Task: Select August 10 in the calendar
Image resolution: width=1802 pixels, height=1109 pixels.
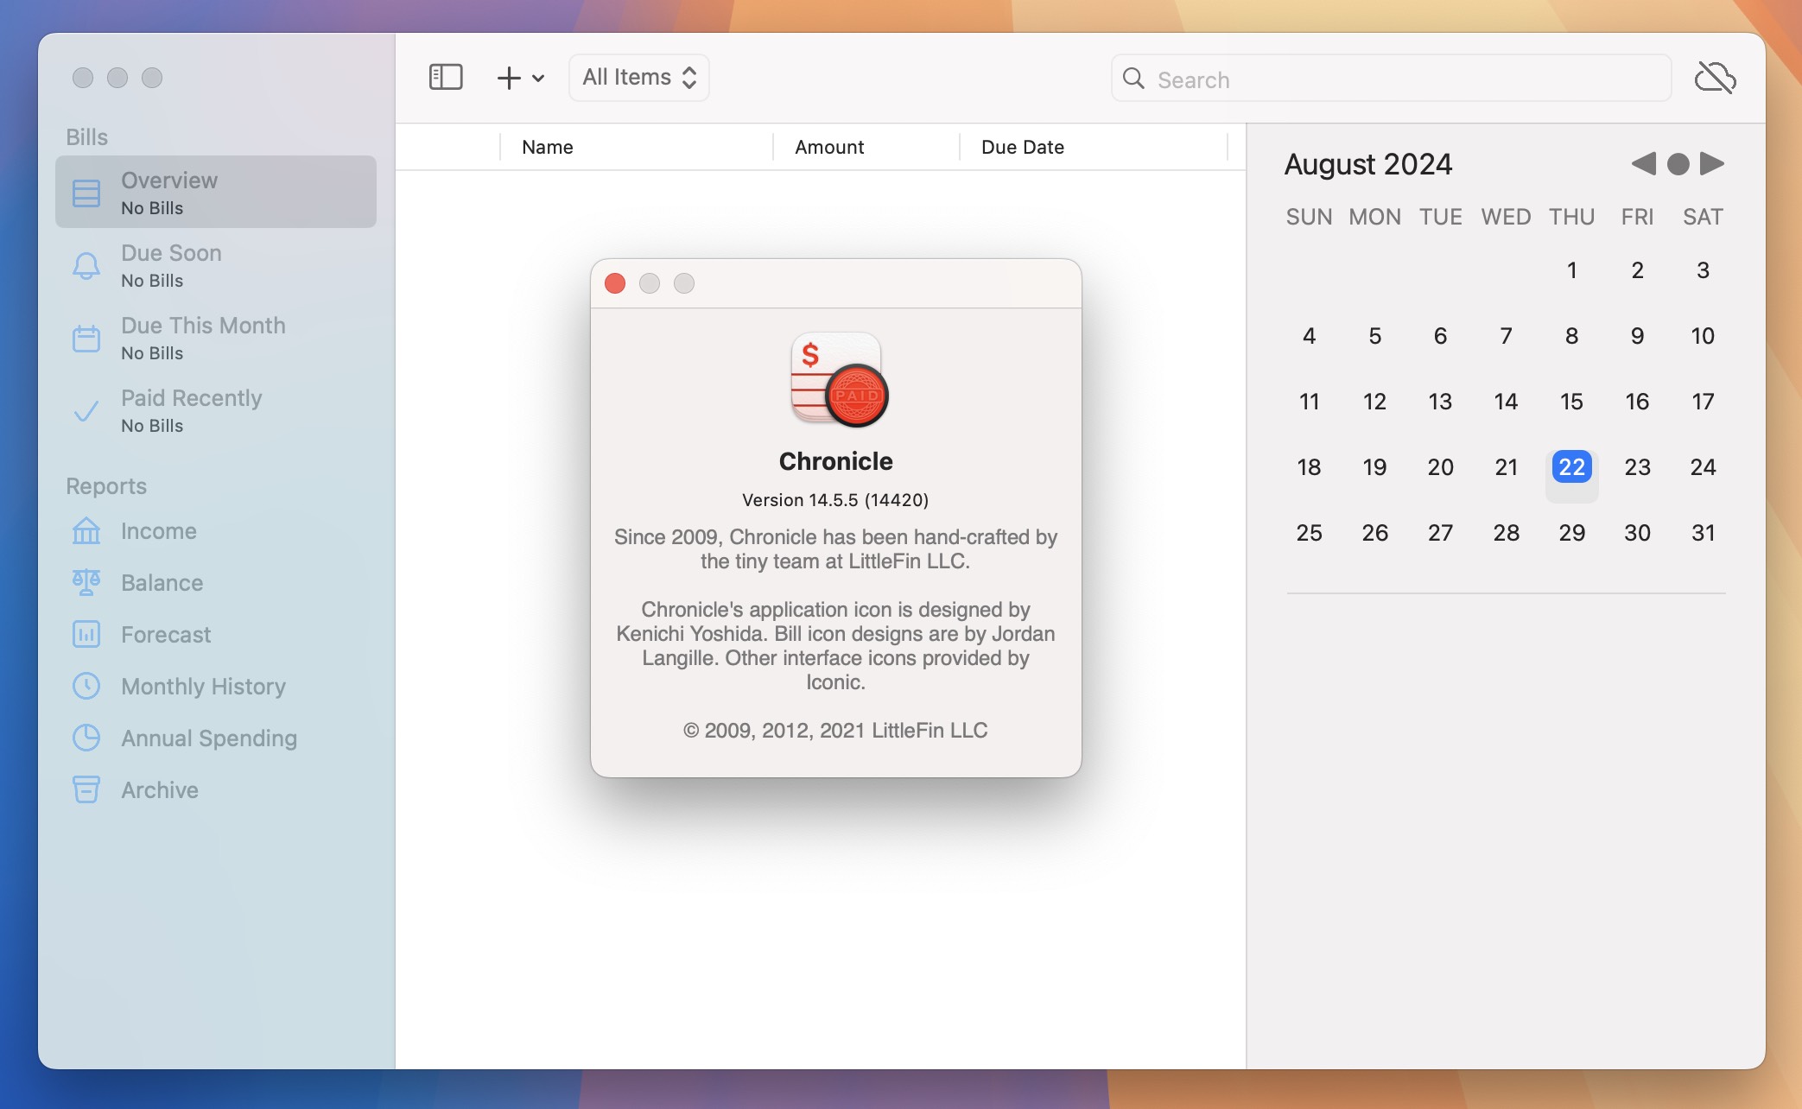Action: pos(1703,336)
